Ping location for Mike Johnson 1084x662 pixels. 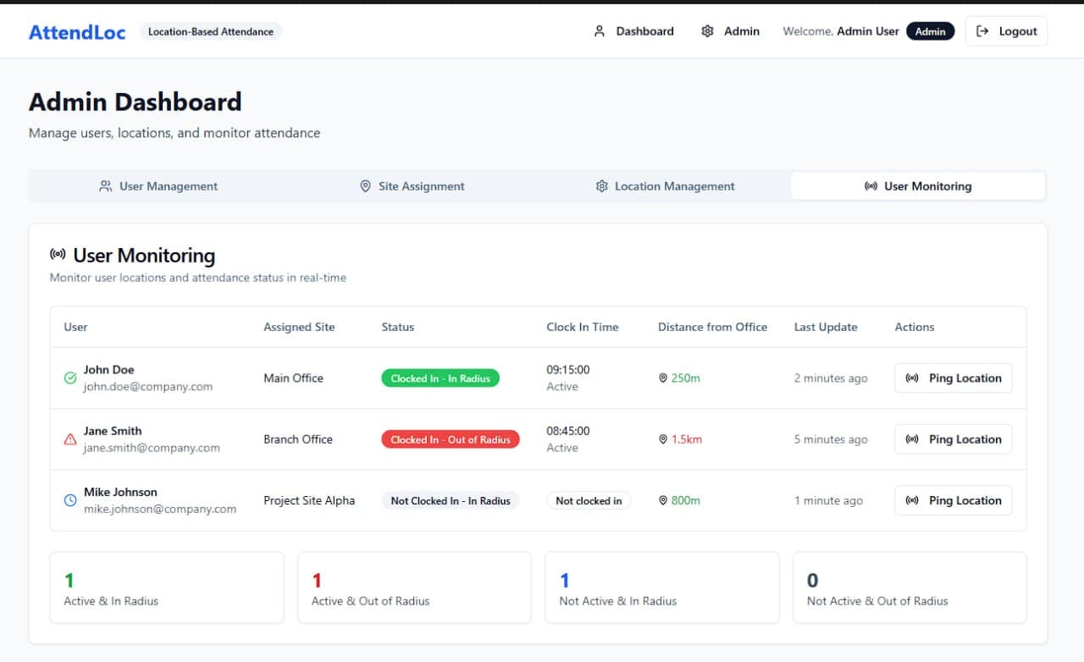coord(953,500)
